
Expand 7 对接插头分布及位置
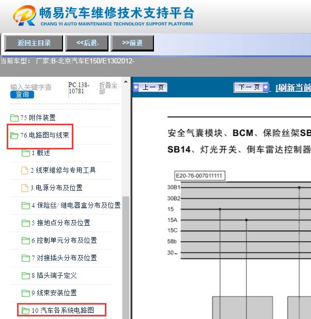(x=64, y=258)
